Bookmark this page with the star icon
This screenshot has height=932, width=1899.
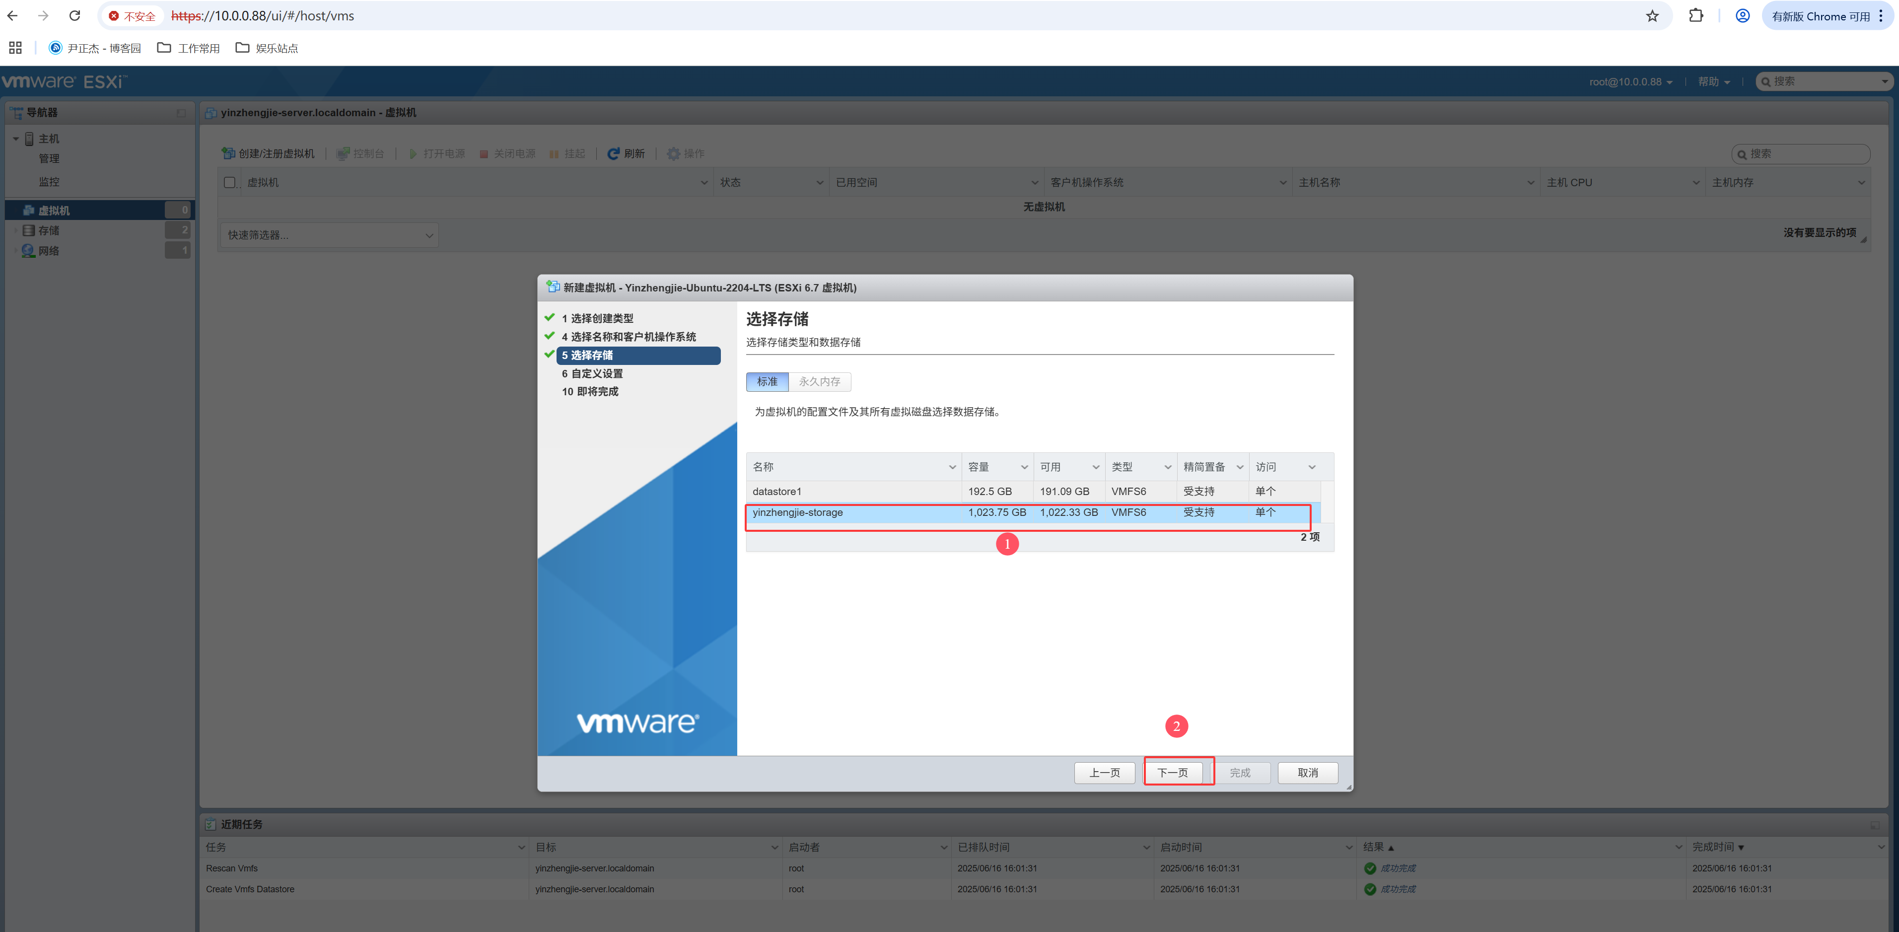[1652, 15]
